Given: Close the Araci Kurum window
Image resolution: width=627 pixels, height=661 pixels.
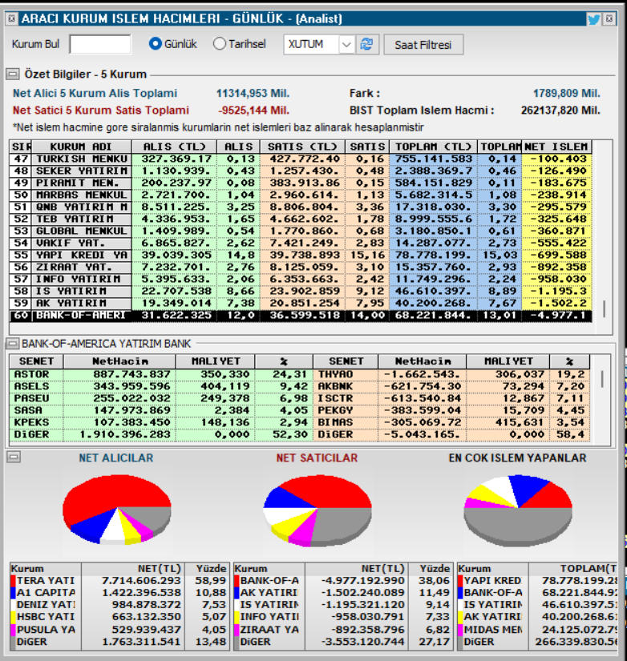Looking at the screenshot, I should pos(609,19).
